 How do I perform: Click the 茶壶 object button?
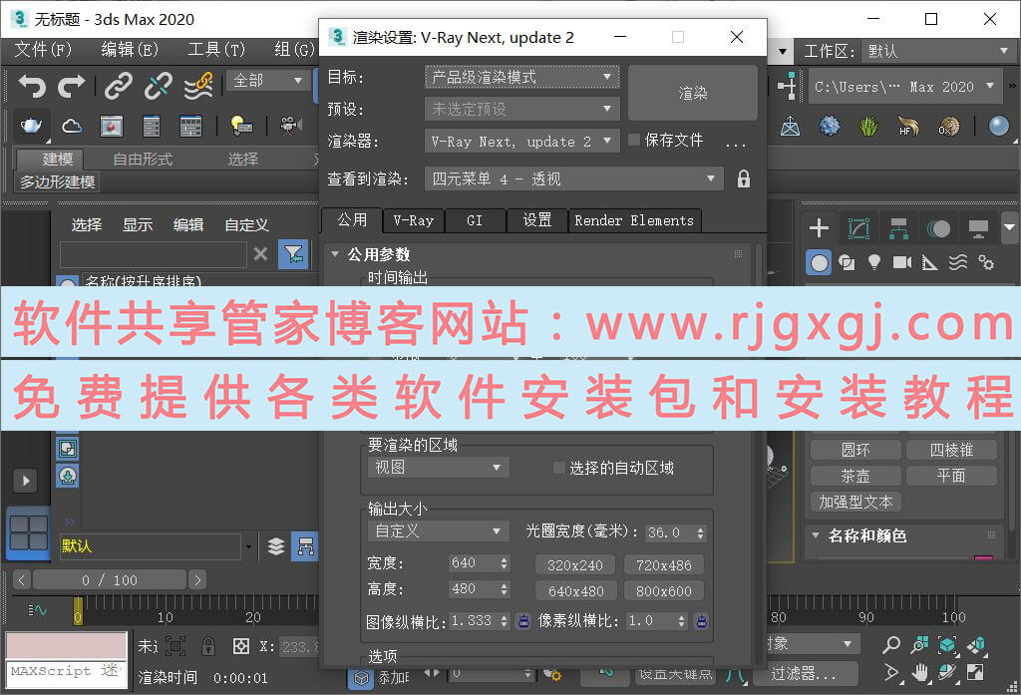(x=855, y=477)
